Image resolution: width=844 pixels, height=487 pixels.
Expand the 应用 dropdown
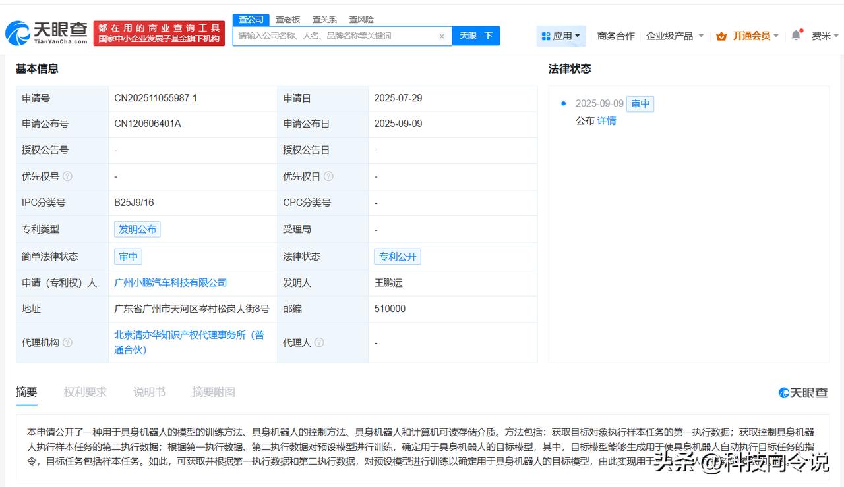click(578, 36)
